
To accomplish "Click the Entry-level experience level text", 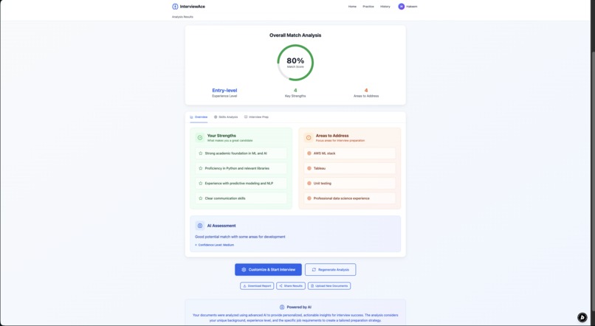I will click(224, 91).
